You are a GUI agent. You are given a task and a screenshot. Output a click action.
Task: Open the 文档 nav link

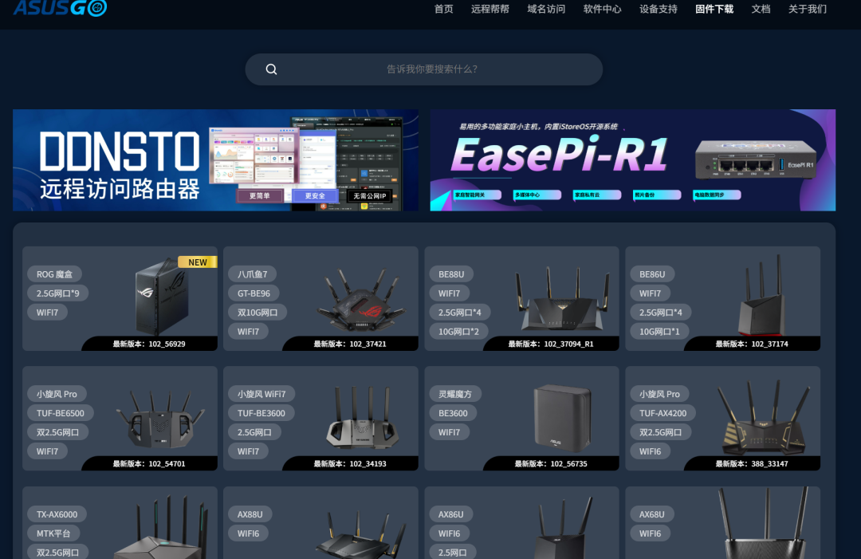761,9
